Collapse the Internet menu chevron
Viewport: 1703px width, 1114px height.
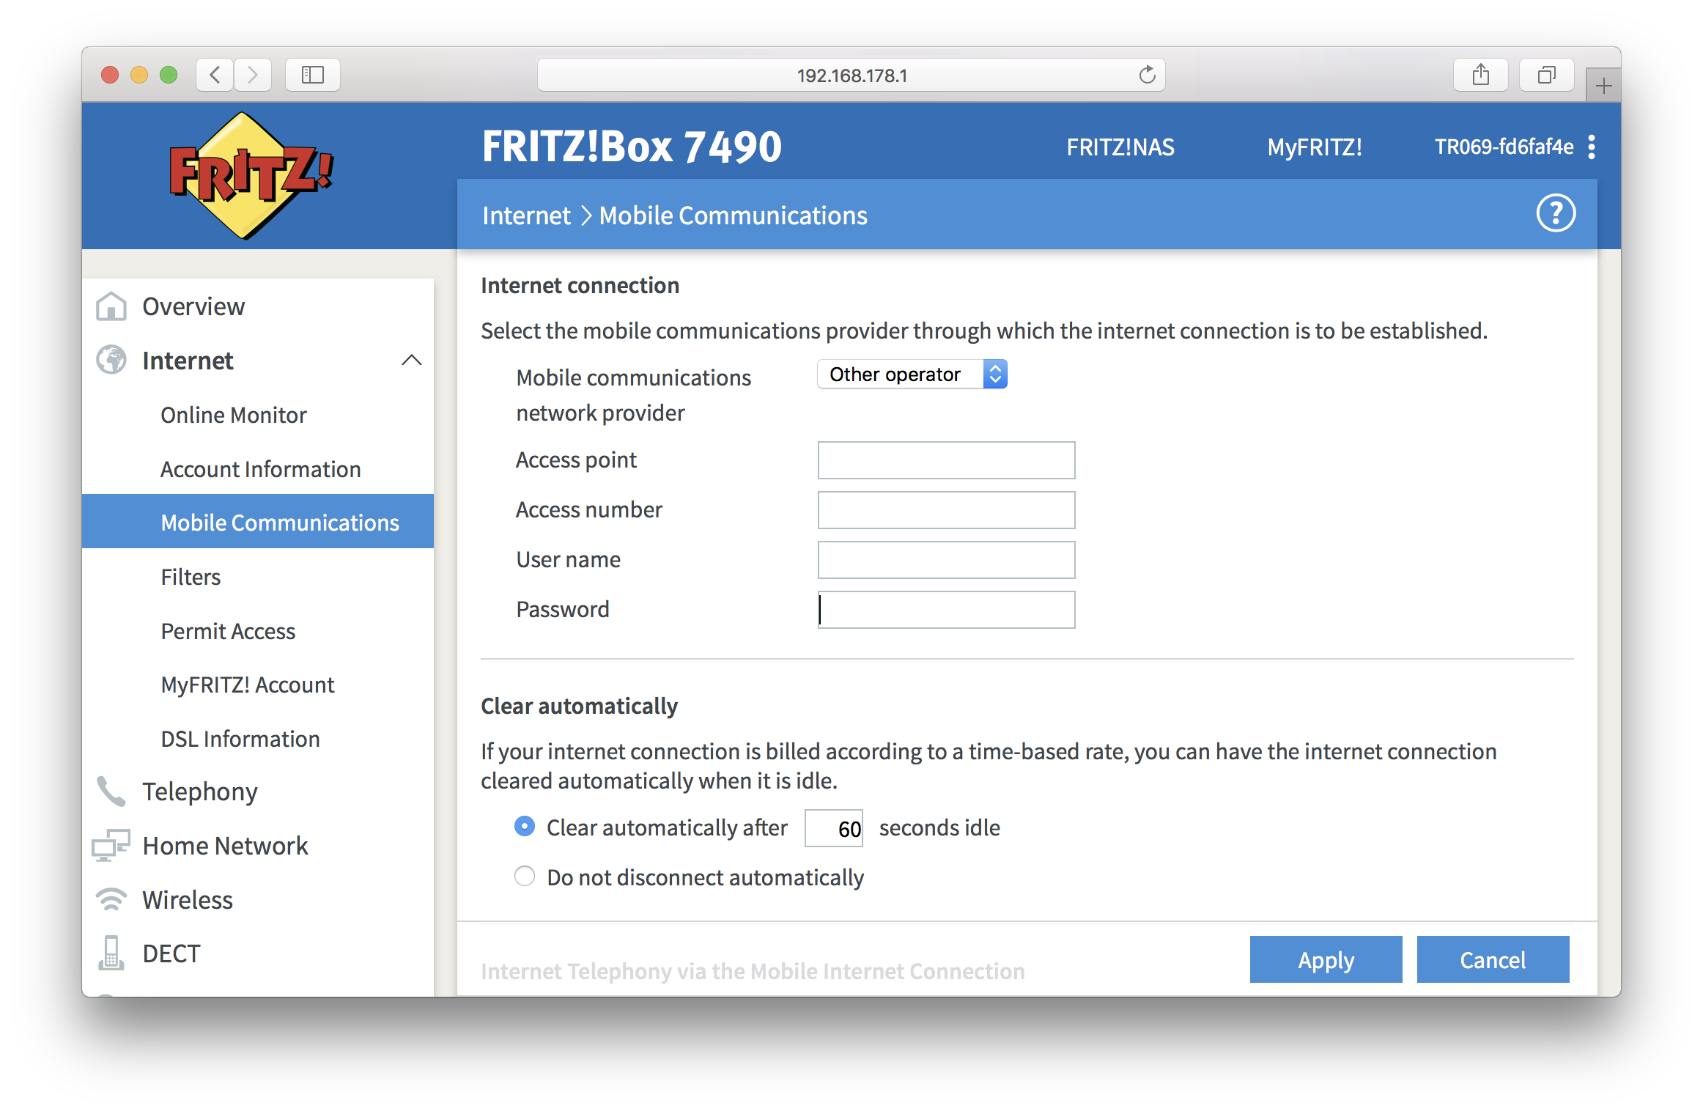(x=412, y=360)
